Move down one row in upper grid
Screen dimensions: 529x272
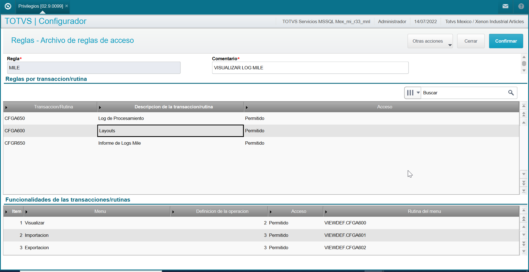[x=524, y=174]
